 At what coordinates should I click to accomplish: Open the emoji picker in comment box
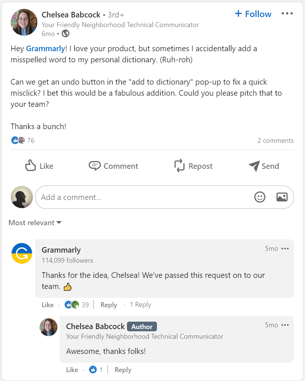tap(260, 197)
